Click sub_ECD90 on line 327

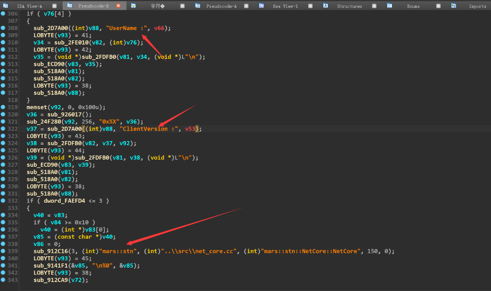(42, 165)
